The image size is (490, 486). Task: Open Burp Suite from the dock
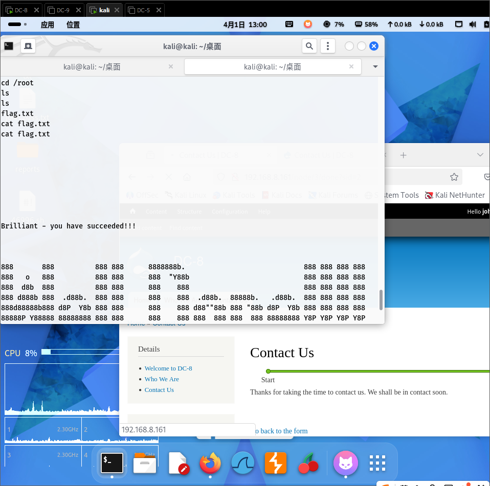point(275,463)
